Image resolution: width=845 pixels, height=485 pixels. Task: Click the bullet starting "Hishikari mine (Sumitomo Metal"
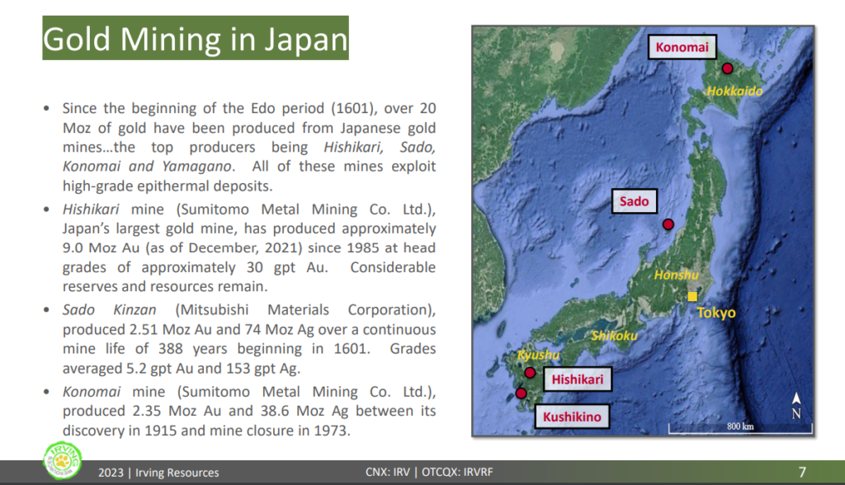[249, 248]
